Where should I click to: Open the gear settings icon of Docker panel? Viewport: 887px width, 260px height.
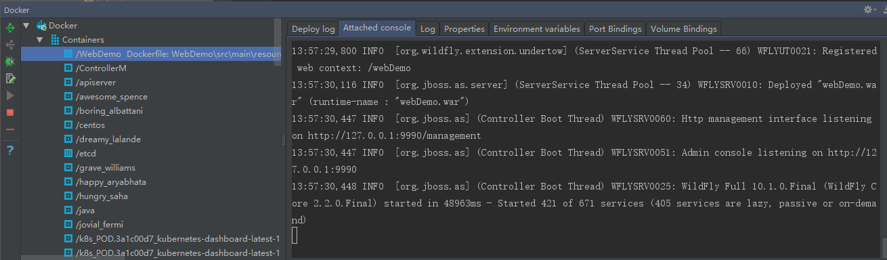coord(868,9)
